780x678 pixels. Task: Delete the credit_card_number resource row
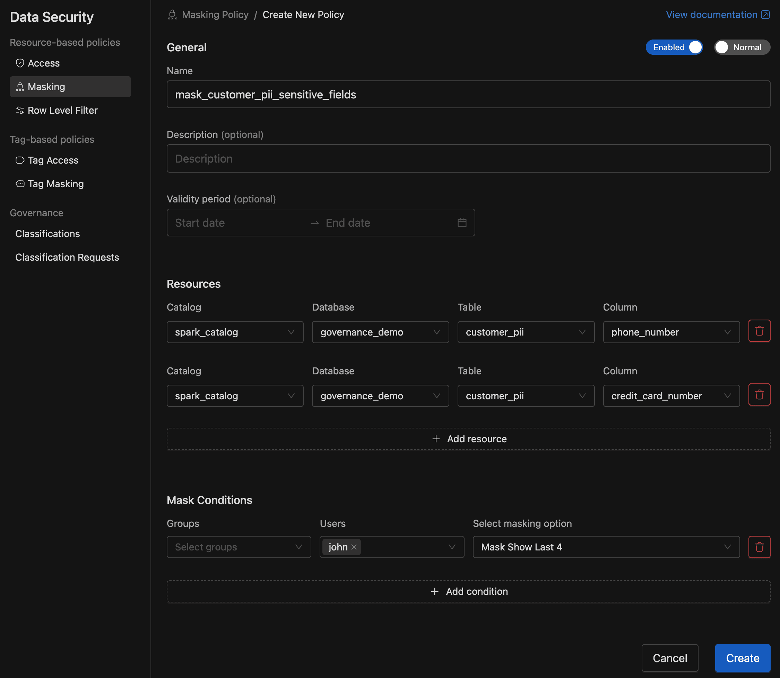point(759,394)
